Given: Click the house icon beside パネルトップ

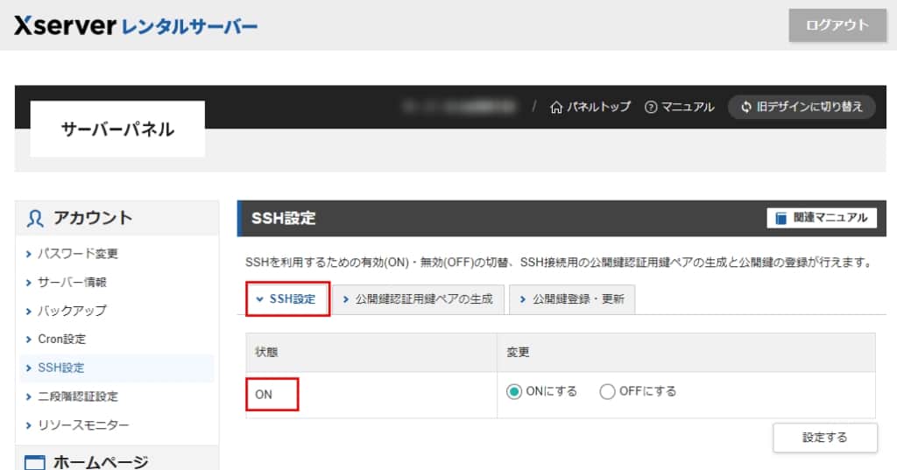Looking at the screenshot, I should pos(556,108).
